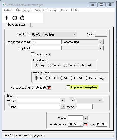Minimize the AWSA Spediauswertungen window
The width and height of the screenshot is (117, 140).
tap(93, 5)
